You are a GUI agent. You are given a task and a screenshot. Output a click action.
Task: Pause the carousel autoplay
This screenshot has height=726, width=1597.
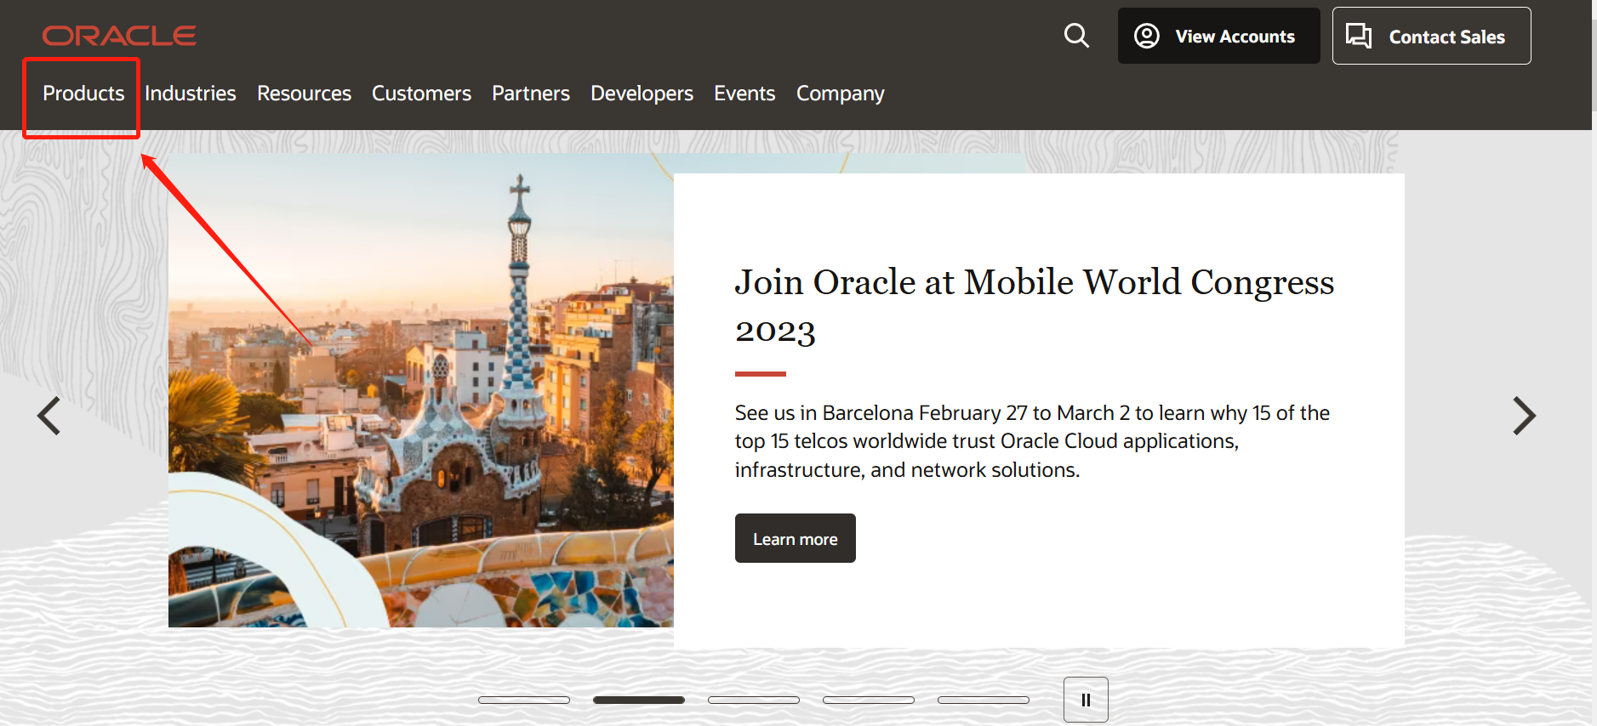[x=1086, y=700]
